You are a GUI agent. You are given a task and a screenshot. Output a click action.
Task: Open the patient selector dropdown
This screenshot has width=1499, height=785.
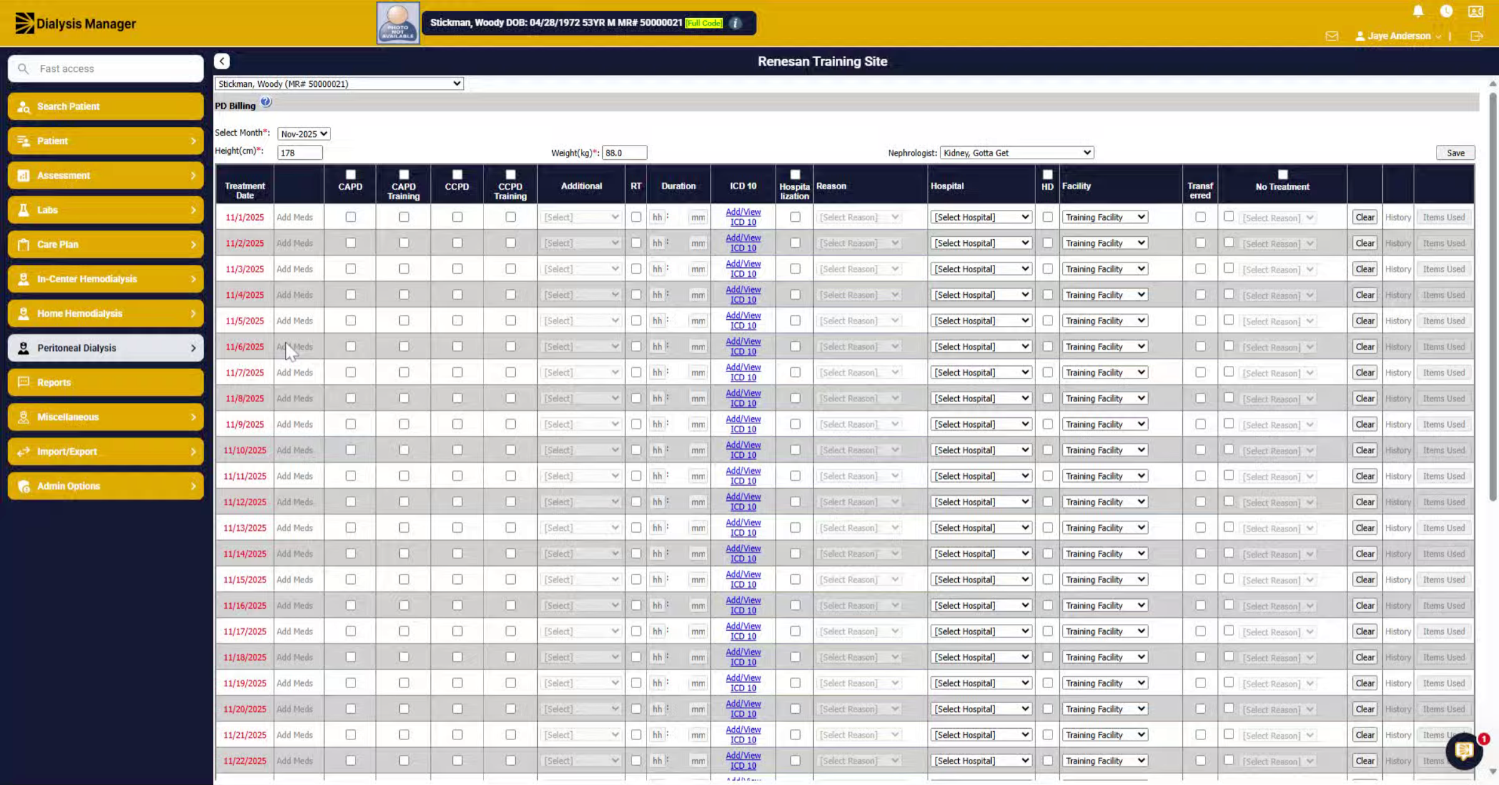pos(339,84)
